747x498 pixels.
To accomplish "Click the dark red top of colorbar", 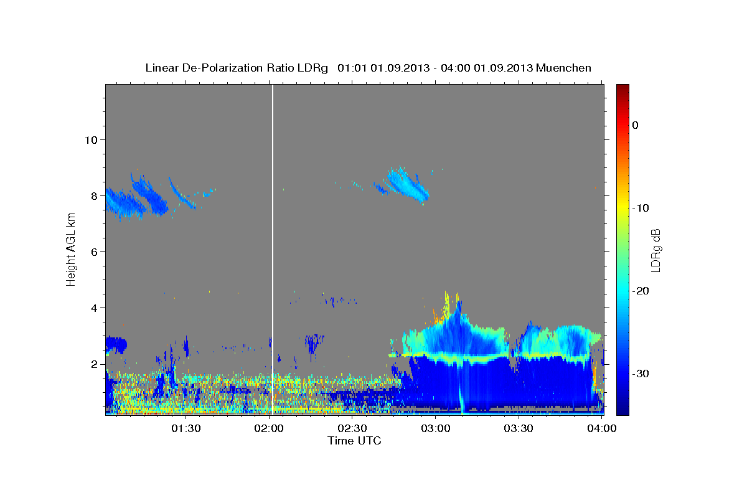I will point(622,89).
